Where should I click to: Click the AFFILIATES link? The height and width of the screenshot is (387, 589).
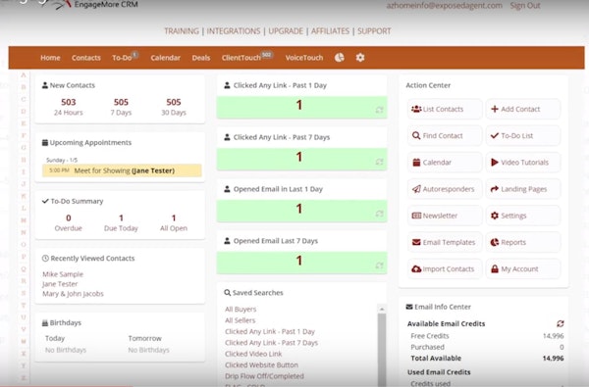click(330, 31)
